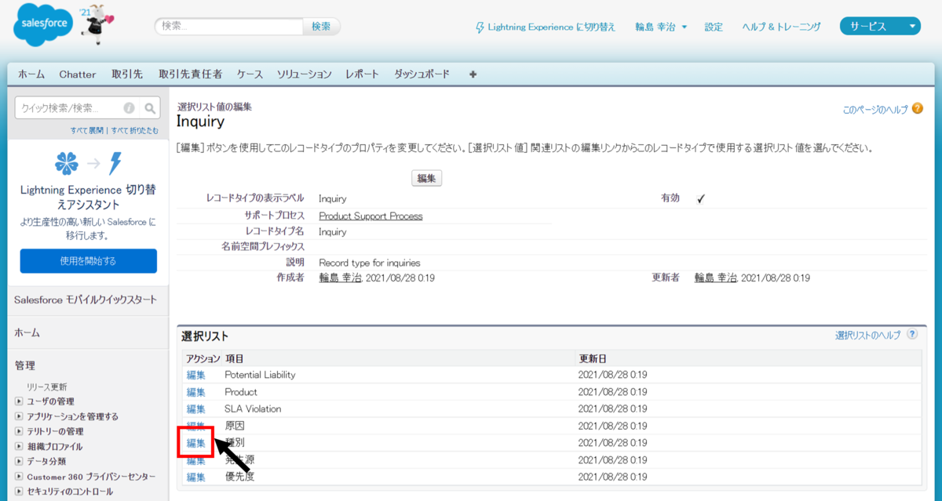This screenshot has width=942, height=501.
Task: Click the page help question mark icon
Action: (918, 109)
